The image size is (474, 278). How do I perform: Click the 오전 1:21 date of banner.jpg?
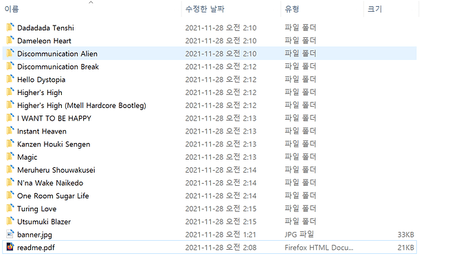click(x=221, y=235)
